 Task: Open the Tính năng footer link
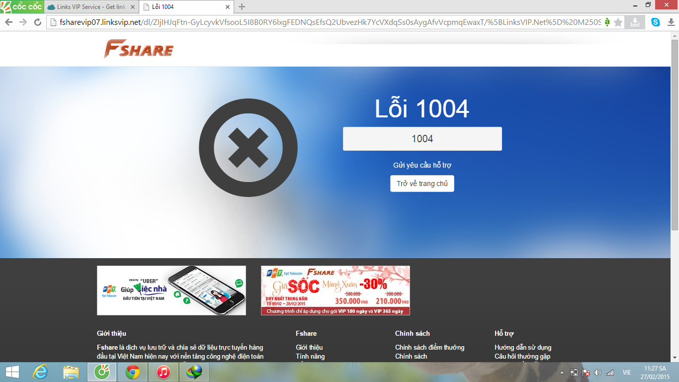point(310,356)
